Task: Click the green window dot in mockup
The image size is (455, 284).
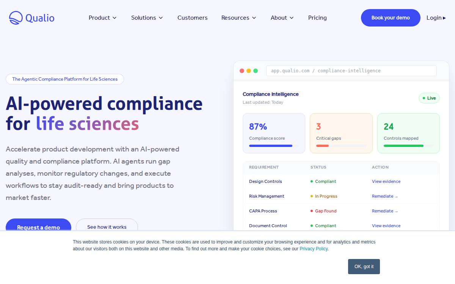Action: click(256, 71)
